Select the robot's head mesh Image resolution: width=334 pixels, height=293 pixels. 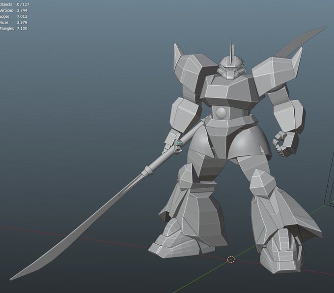coord(231,67)
